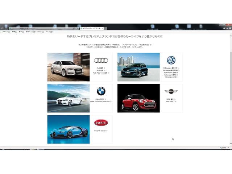
Task: Open the last Volkswagen dealer link
Action: click(171, 77)
